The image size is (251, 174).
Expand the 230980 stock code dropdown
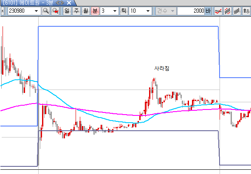click(37, 11)
